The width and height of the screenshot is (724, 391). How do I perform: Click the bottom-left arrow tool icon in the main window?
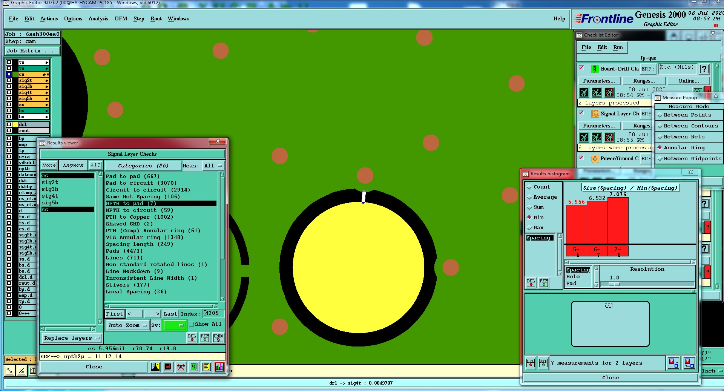pyautogui.click(x=9, y=371)
